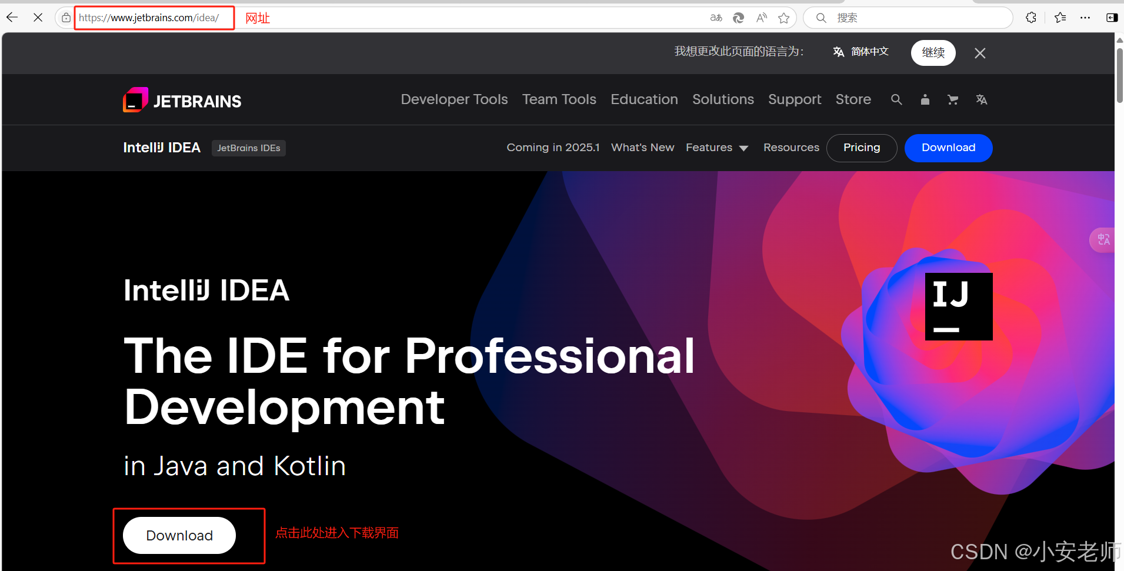Click the blue Download button in navbar

tap(948, 148)
